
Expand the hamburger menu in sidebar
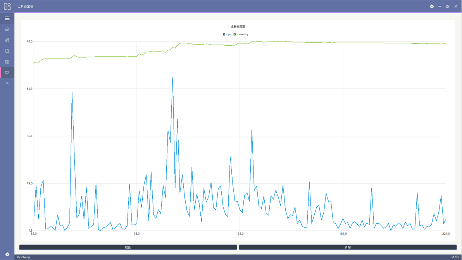[7, 18]
